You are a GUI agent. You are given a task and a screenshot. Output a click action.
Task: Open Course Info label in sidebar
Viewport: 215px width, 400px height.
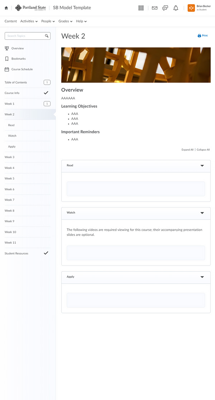[x=12, y=93]
